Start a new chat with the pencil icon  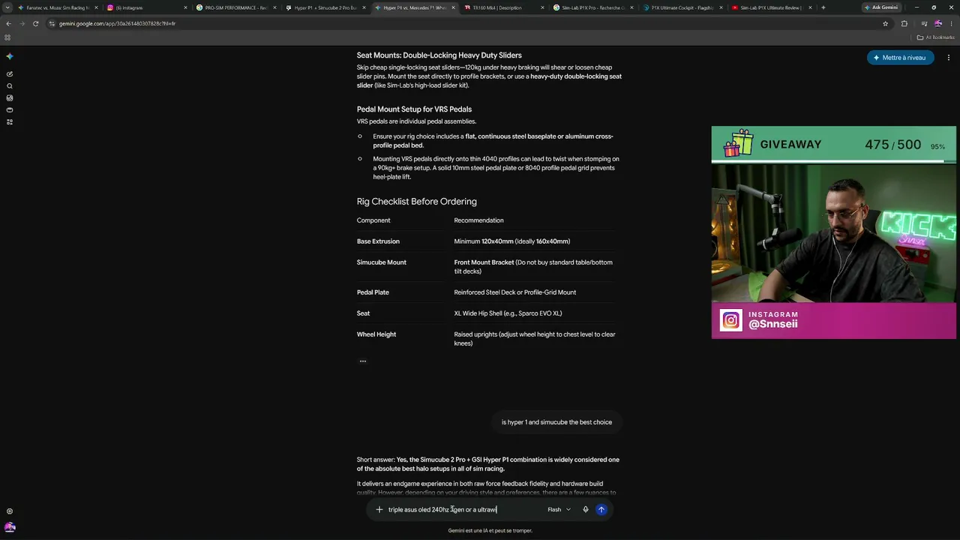tap(10, 74)
